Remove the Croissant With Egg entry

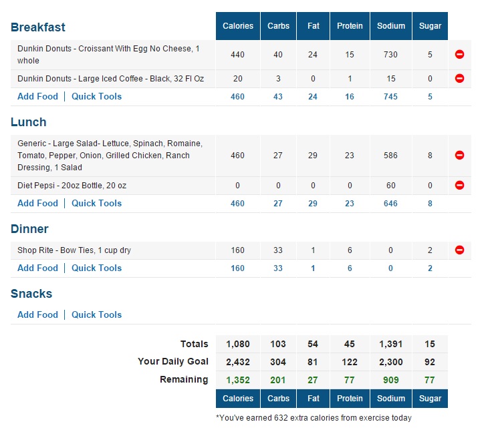[x=459, y=55]
